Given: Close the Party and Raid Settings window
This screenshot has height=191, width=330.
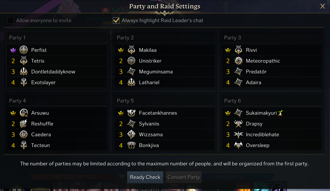Looking at the screenshot, I should [322, 6].
